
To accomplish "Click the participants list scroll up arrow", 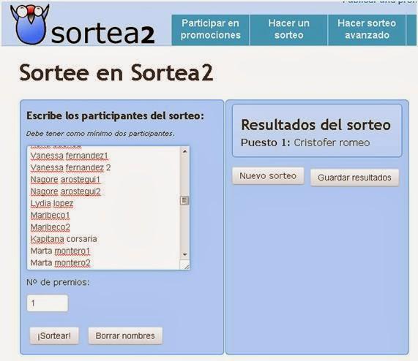I will [184, 151].
